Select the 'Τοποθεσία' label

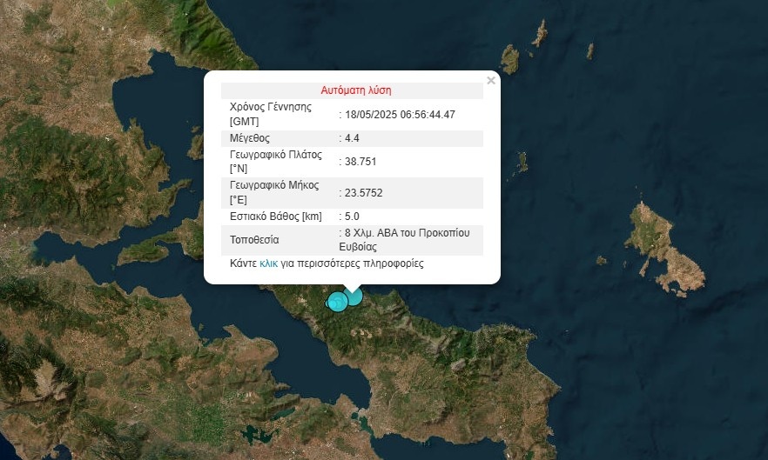pos(254,240)
